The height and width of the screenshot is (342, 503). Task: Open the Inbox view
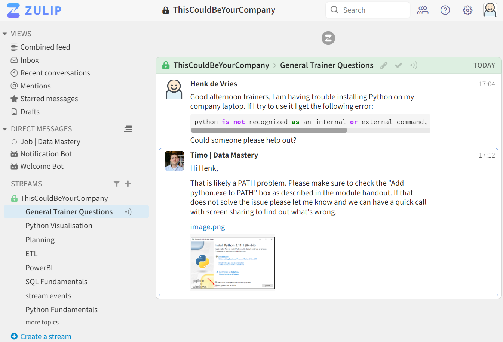(x=30, y=60)
